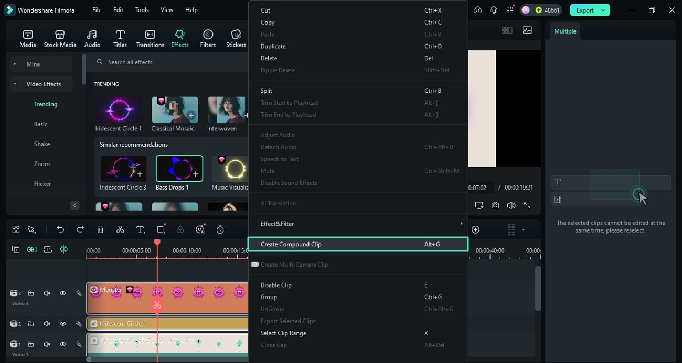Screen dimensions: 682x363
Task: Open the Tools menu
Action: tap(142, 10)
